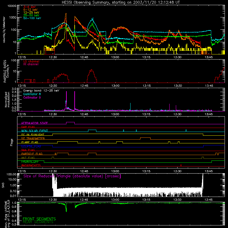
Task: Click the SC_TRANSMITTER raised orange step
Action: click(145, 137)
